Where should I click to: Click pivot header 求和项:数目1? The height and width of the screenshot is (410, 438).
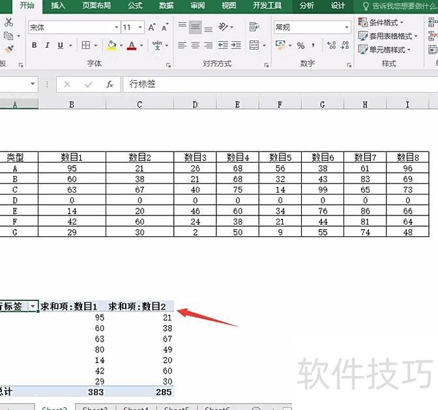(68, 306)
